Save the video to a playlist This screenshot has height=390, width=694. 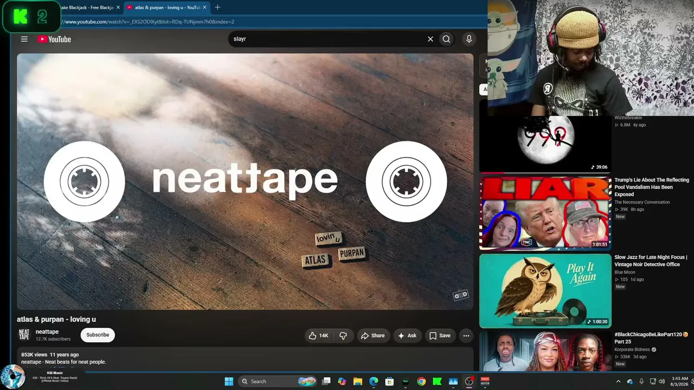click(x=440, y=336)
